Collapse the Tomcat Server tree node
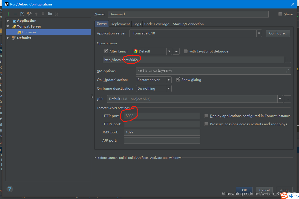Screen dimensions: 299x199 pyautogui.click(x=8, y=27)
